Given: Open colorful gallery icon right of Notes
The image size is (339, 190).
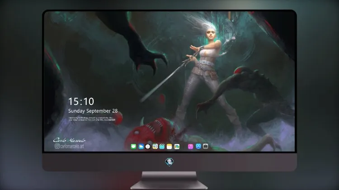Looking at the screenshot, I should (177, 146).
